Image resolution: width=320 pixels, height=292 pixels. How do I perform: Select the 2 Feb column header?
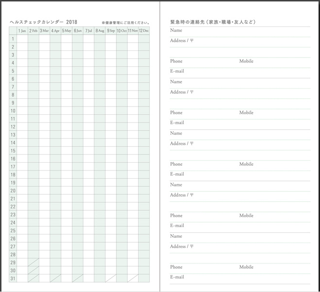(x=33, y=31)
